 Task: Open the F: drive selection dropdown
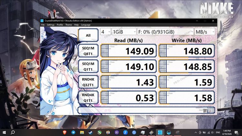[x=165, y=32]
